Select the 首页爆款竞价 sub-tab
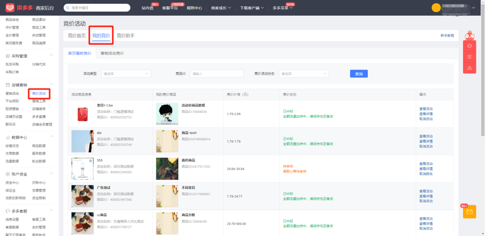The height and width of the screenshot is (236, 485). (x=80, y=53)
